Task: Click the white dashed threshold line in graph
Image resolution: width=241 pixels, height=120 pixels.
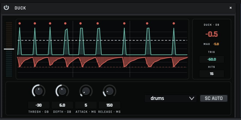Action: click(102, 40)
